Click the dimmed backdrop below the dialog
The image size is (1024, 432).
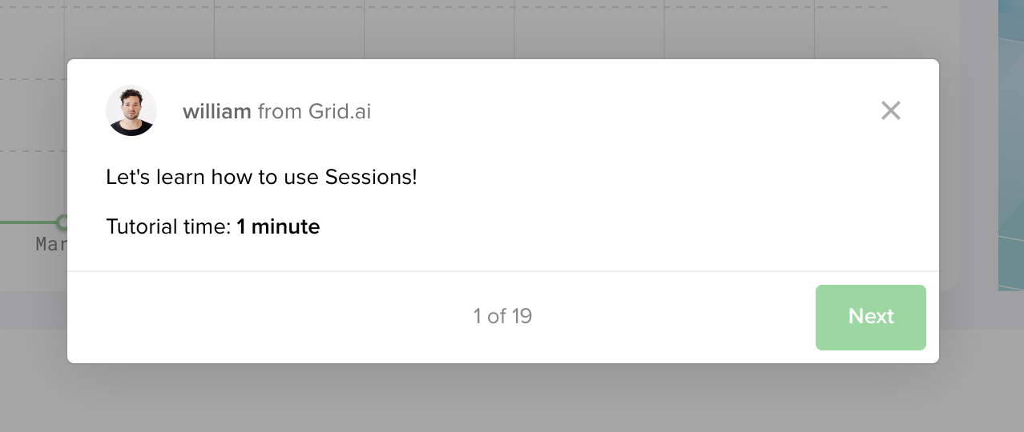[x=513, y=398]
